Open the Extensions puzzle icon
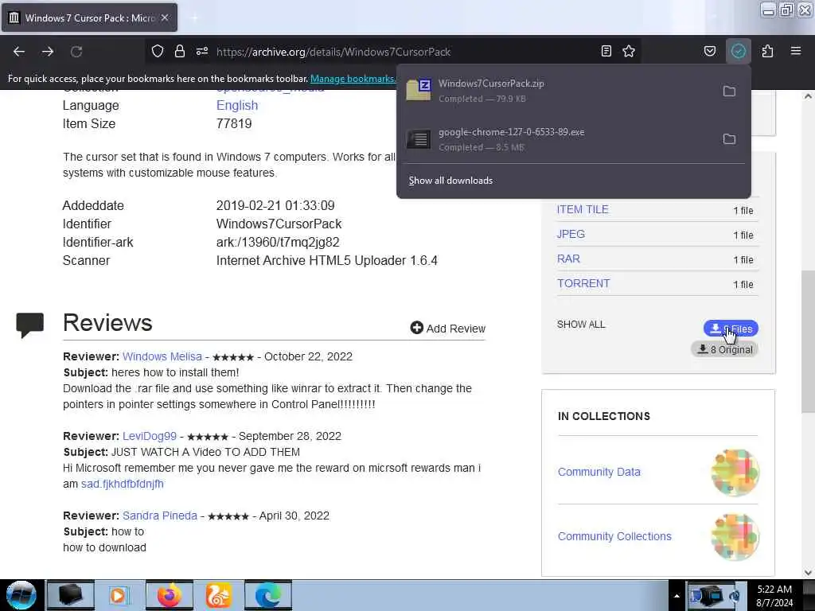The width and height of the screenshot is (815, 611). click(767, 51)
